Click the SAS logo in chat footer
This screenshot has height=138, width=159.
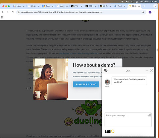[x=109, y=131]
